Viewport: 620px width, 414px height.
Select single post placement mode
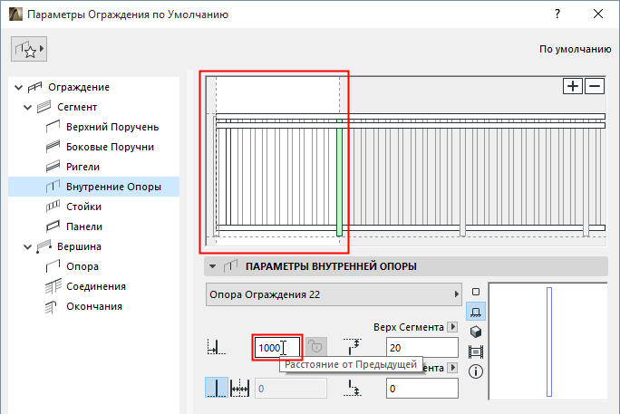click(217, 388)
